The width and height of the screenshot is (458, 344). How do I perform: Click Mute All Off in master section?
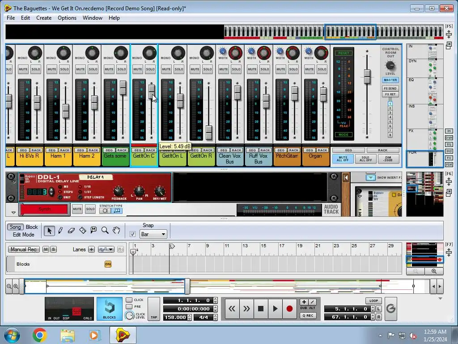point(343,159)
